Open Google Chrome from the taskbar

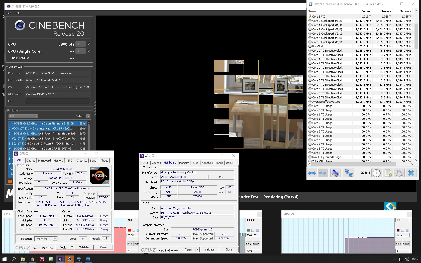click(x=32, y=259)
